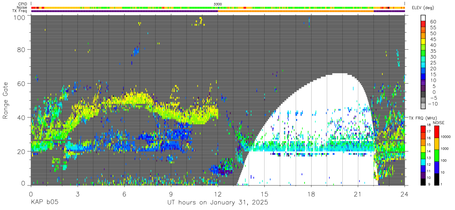Click 'UT hours on January 31, 2025' axis title
This screenshot has width=455, height=210.
pos(217,203)
